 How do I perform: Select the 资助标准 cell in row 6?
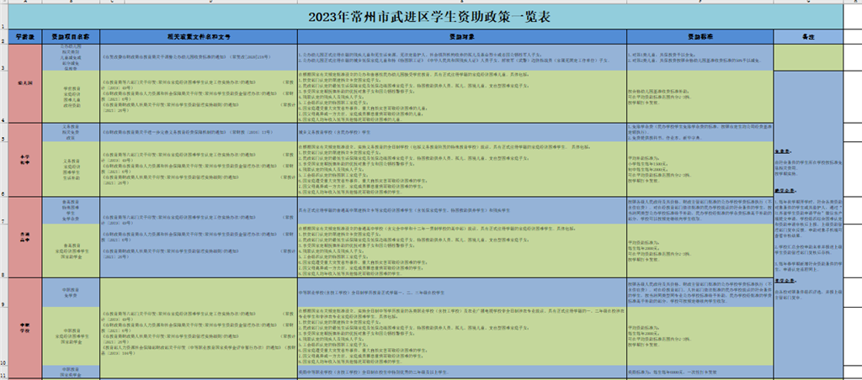pyautogui.click(x=700, y=169)
